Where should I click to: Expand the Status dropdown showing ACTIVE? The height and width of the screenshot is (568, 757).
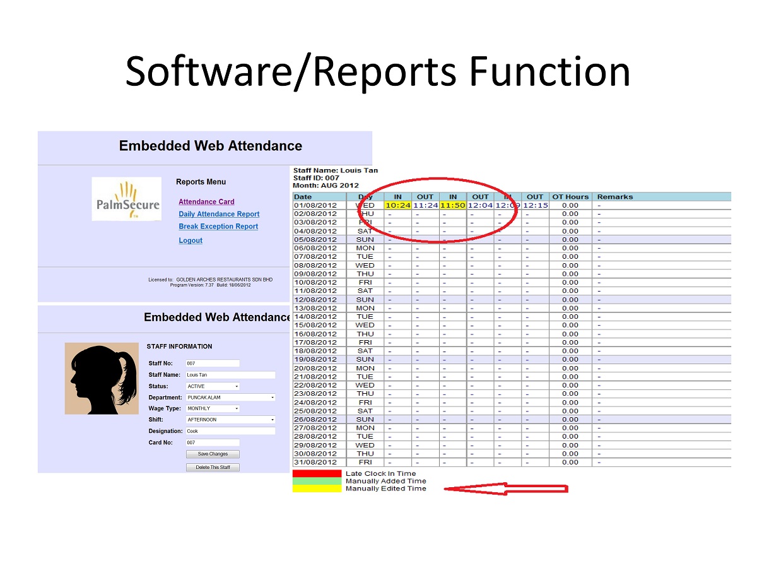tap(213, 386)
